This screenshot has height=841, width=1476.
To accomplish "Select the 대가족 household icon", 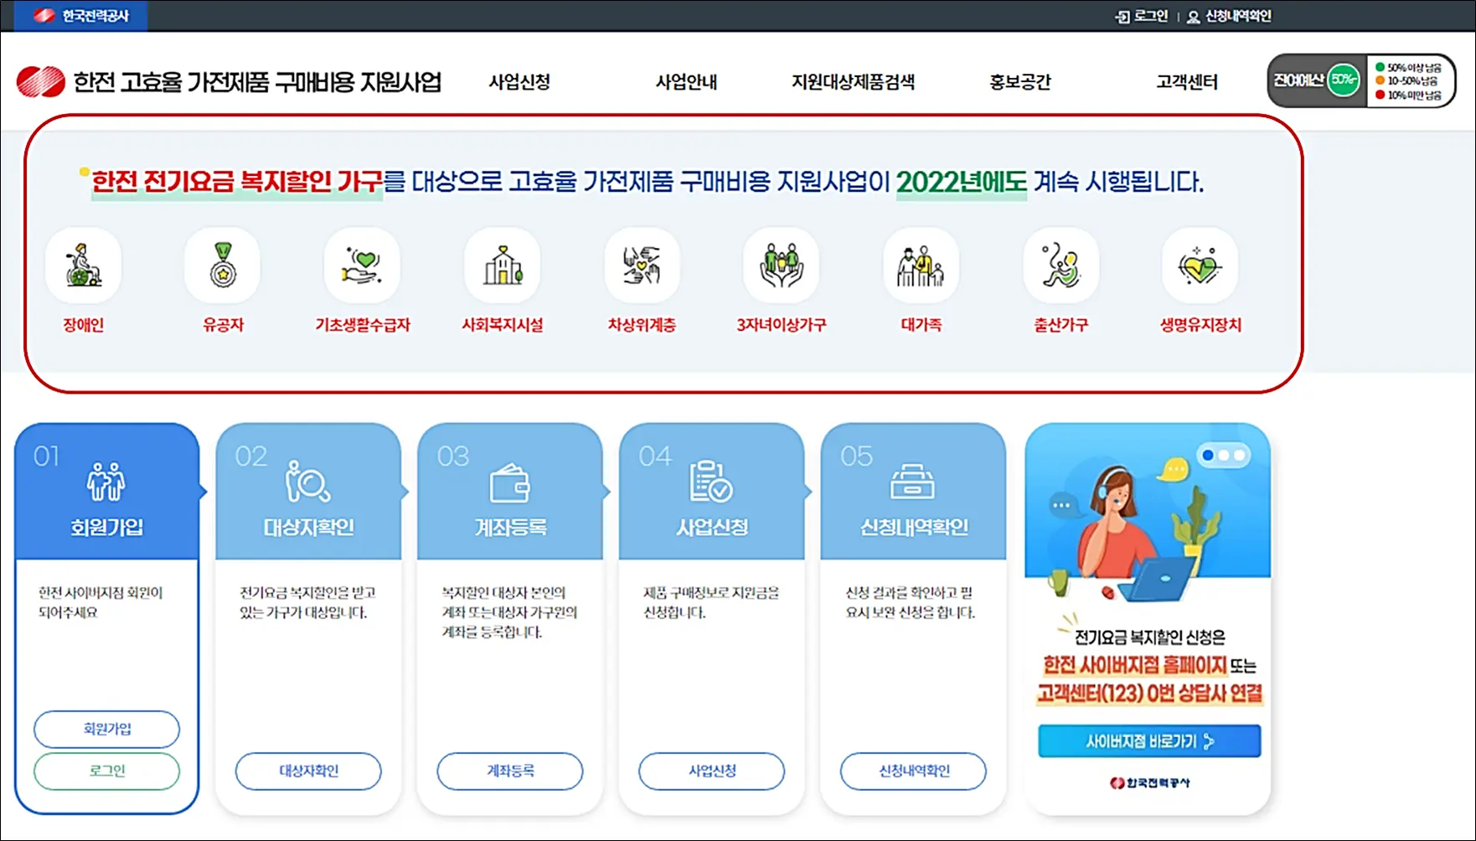I will point(920,265).
